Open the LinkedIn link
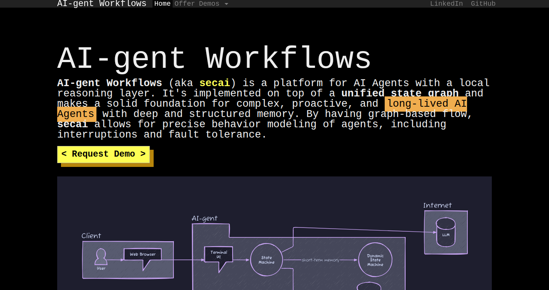549x290 pixels. pyautogui.click(x=446, y=3)
